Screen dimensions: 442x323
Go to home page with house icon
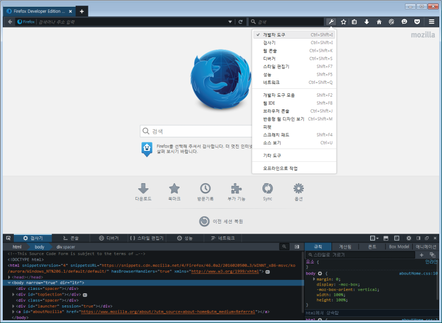pyautogui.click(x=379, y=22)
